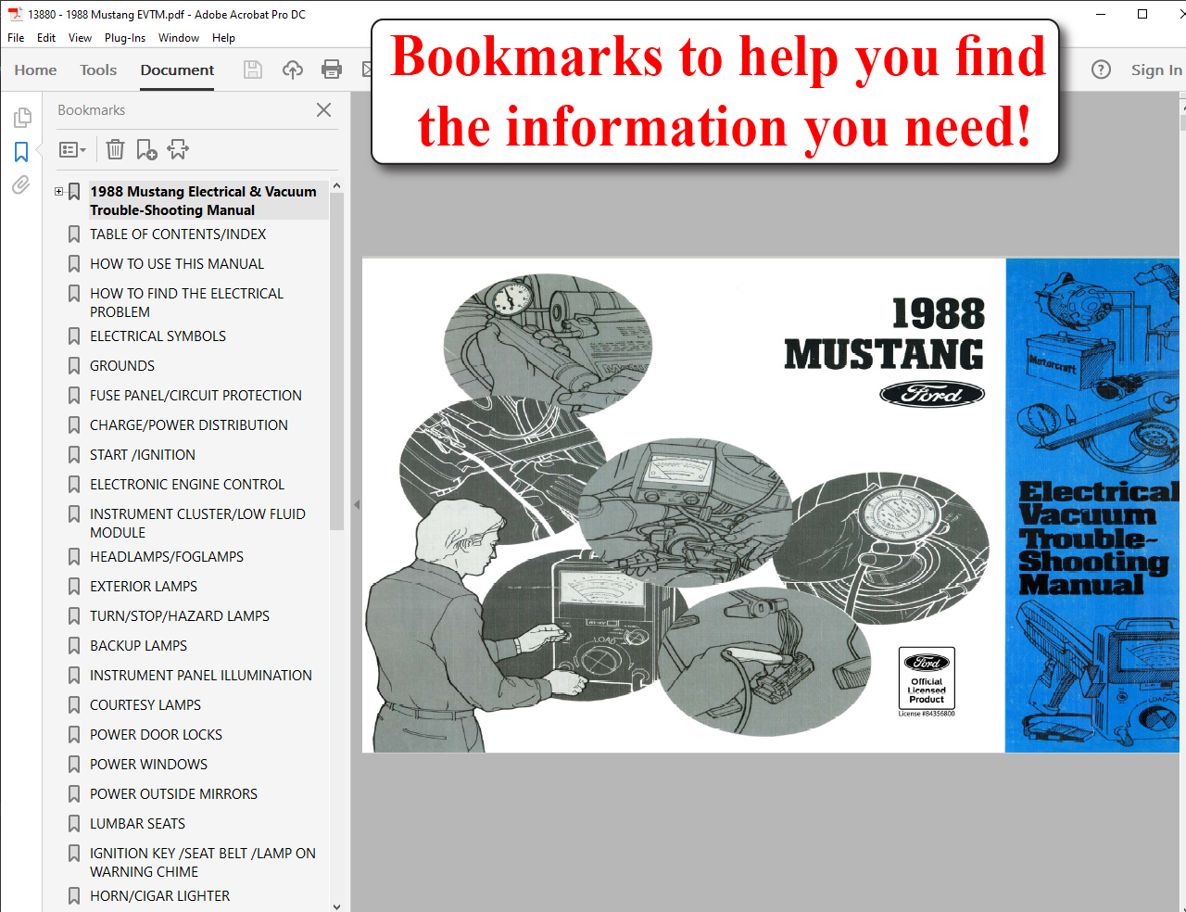
Task: Click the bookmarks panel scrollbar thumb
Action: 336,361
